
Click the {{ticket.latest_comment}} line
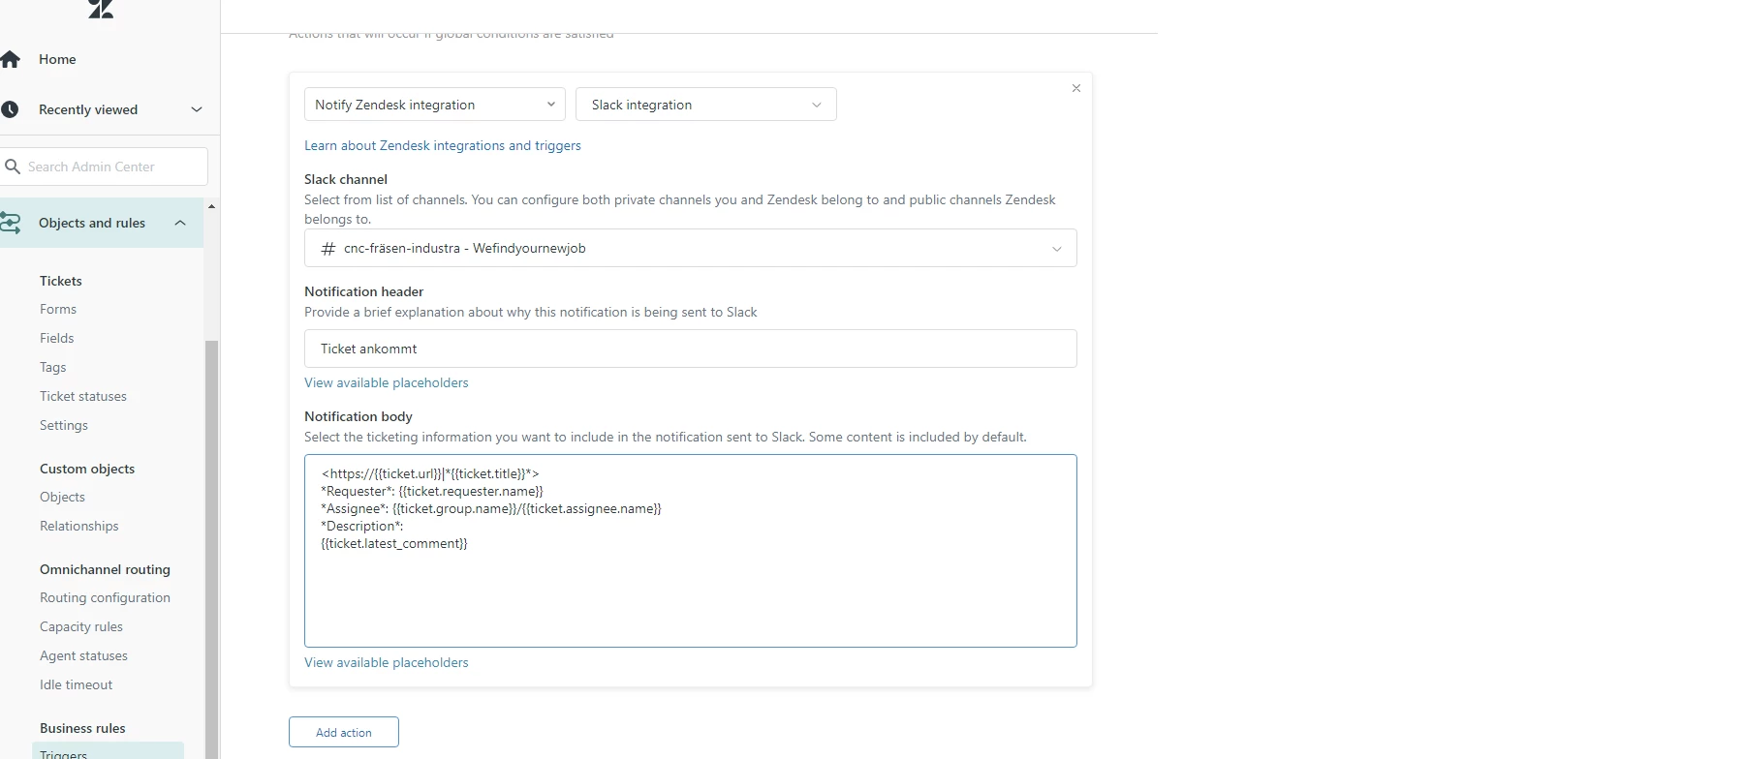click(x=394, y=543)
